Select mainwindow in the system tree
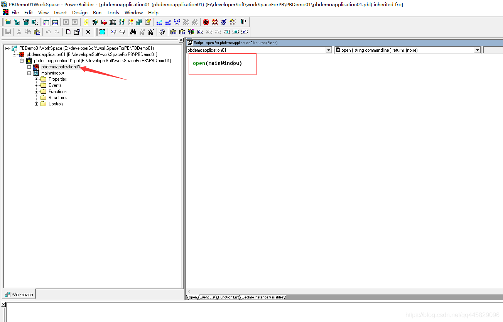This screenshot has height=322, width=503. pyautogui.click(x=52, y=73)
